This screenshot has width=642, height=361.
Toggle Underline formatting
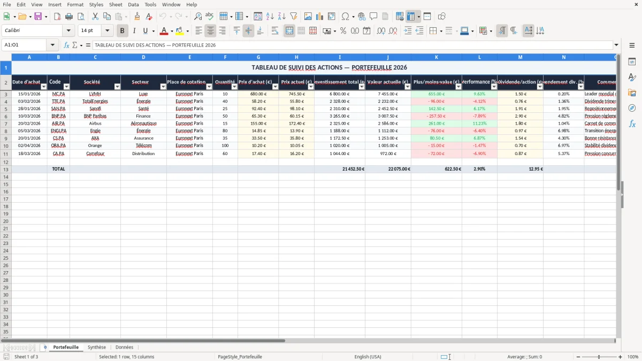point(145,31)
